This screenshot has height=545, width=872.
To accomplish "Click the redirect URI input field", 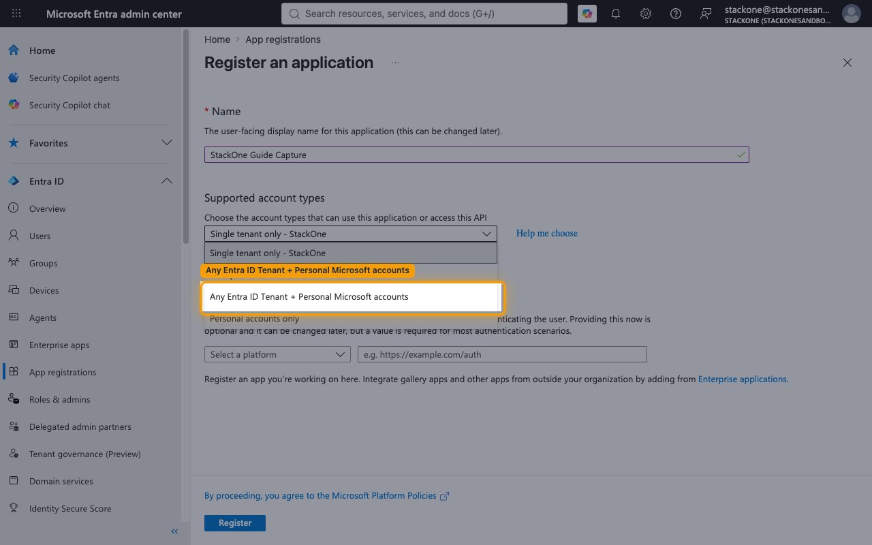I will [502, 354].
